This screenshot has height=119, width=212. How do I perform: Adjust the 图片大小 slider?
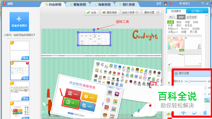[189, 81]
